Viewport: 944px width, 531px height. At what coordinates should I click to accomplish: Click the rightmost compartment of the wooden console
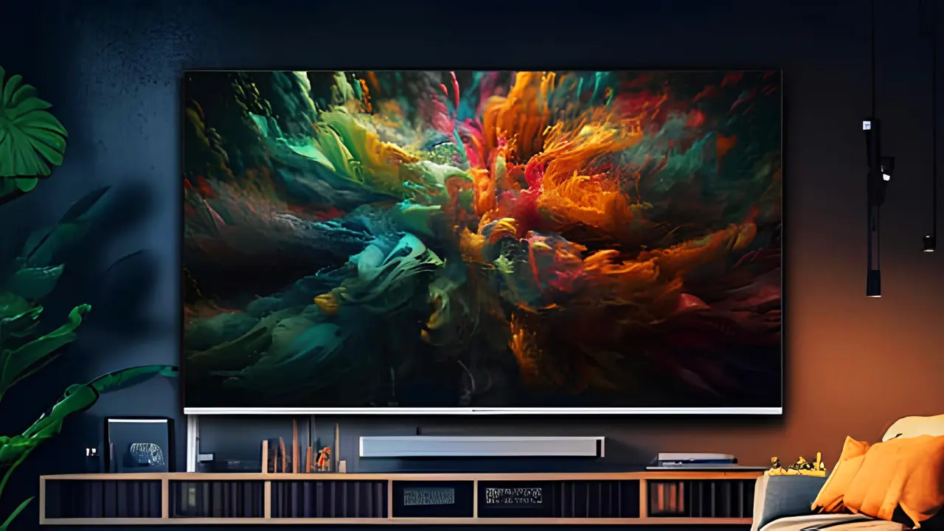701,498
